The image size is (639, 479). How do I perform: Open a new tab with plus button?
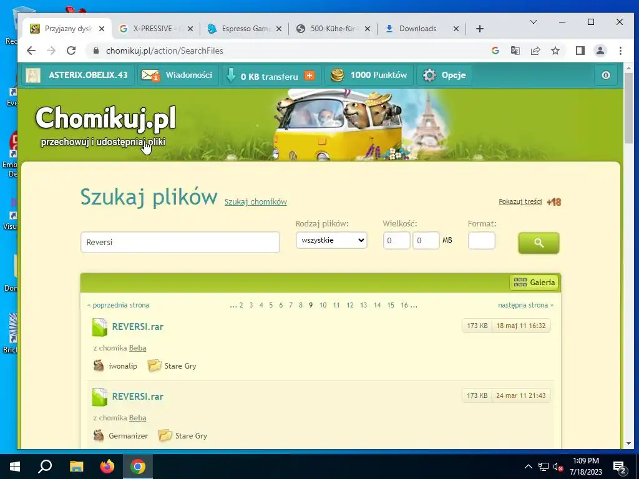click(480, 29)
